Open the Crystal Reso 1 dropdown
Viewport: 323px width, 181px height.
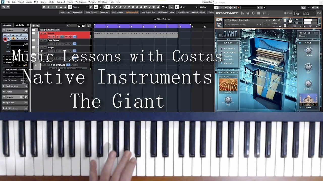click(228, 92)
